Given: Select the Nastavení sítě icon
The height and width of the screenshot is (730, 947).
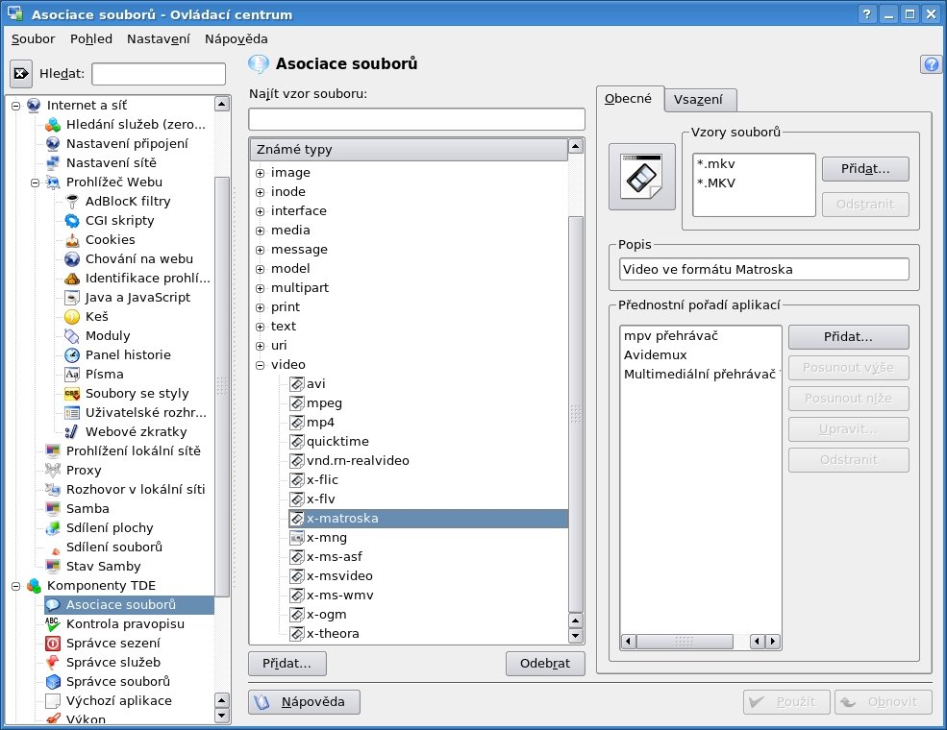Looking at the screenshot, I should tap(53, 163).
